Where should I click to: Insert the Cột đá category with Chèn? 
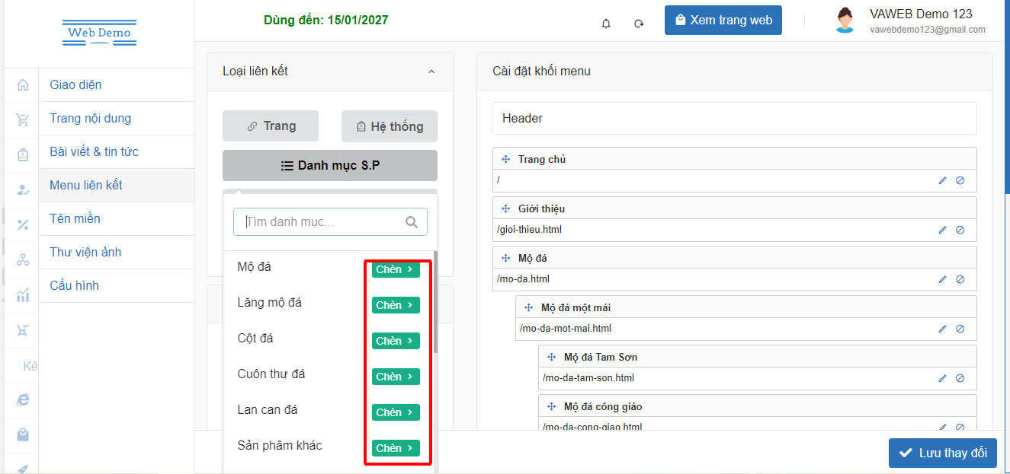(x=396, y=341)
